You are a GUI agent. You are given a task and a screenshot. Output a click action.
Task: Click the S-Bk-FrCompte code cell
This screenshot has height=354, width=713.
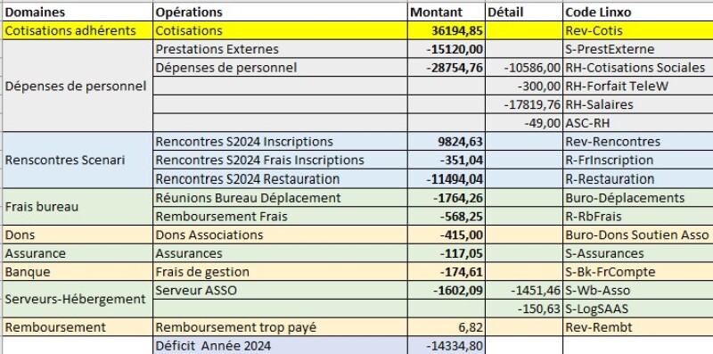[x=637, y=272]
